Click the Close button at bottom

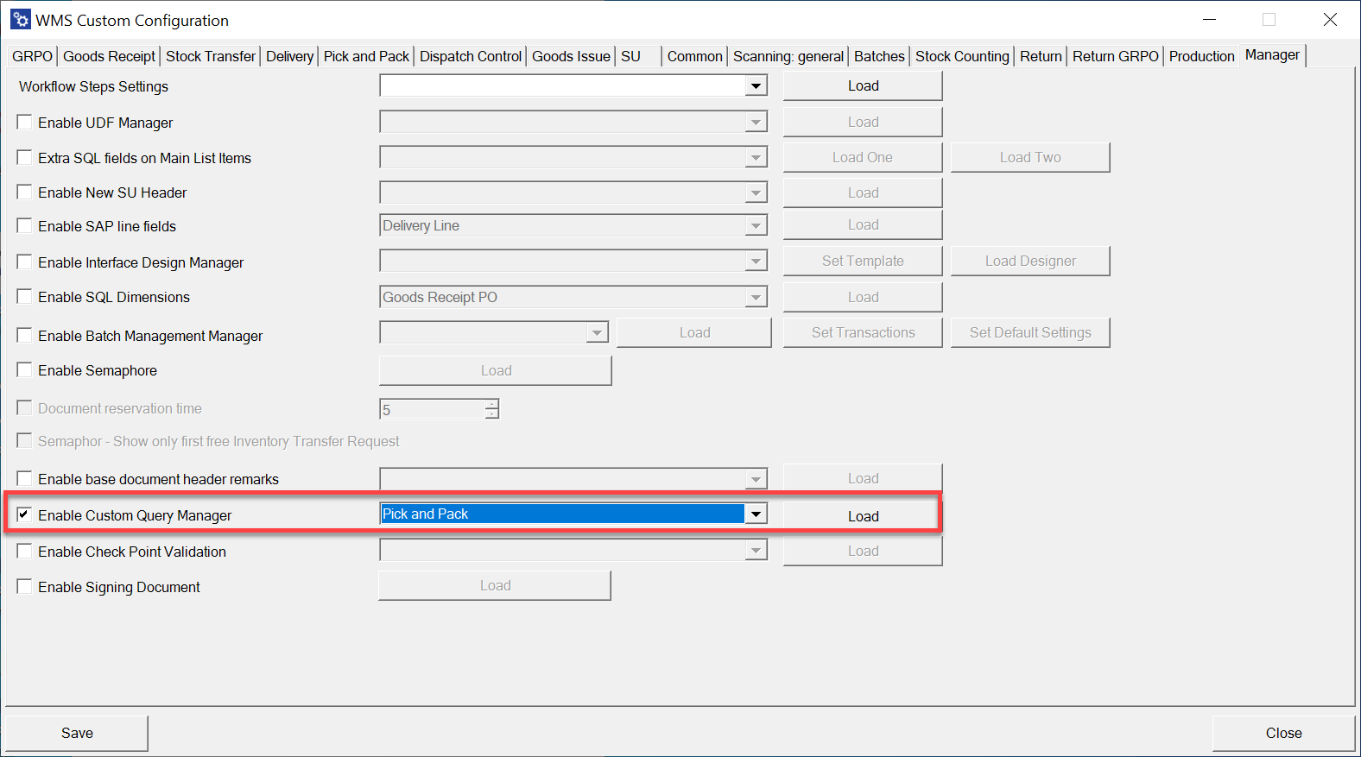tap(1283, 733)
